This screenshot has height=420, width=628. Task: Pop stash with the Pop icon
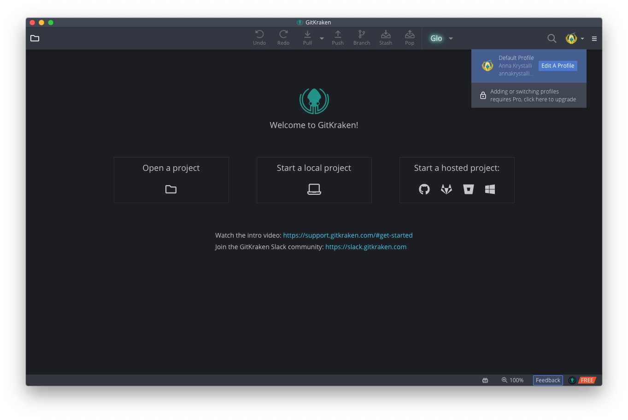click(410, 38)
